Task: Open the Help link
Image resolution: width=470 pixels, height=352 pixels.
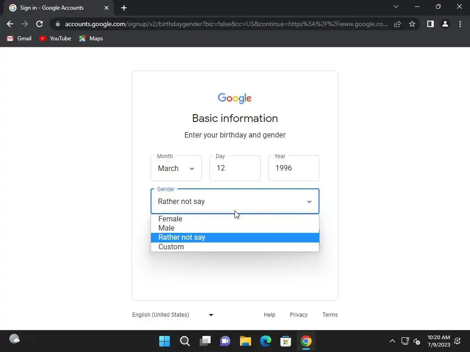Action: [269, 315]
